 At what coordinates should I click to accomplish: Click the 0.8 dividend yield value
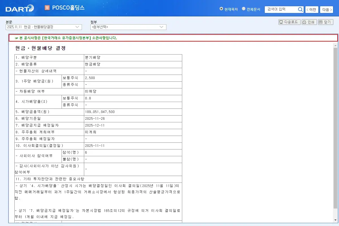pos(88,98)
